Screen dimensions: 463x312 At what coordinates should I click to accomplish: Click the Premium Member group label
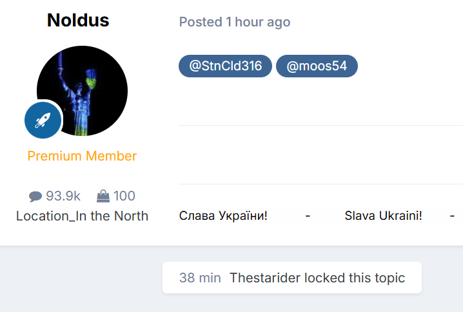(82, 156)
